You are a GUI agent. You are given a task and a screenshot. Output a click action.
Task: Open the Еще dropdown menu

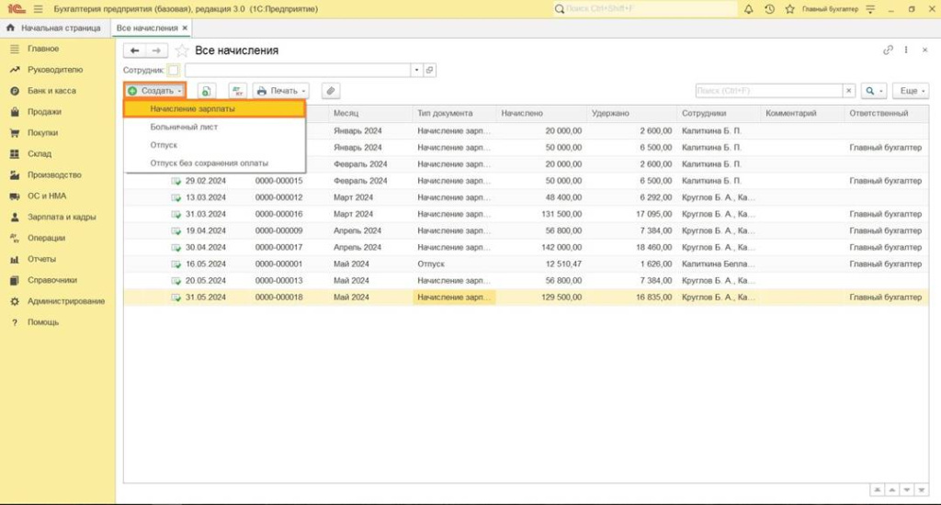pyautogui.click(x=910, y=91)
